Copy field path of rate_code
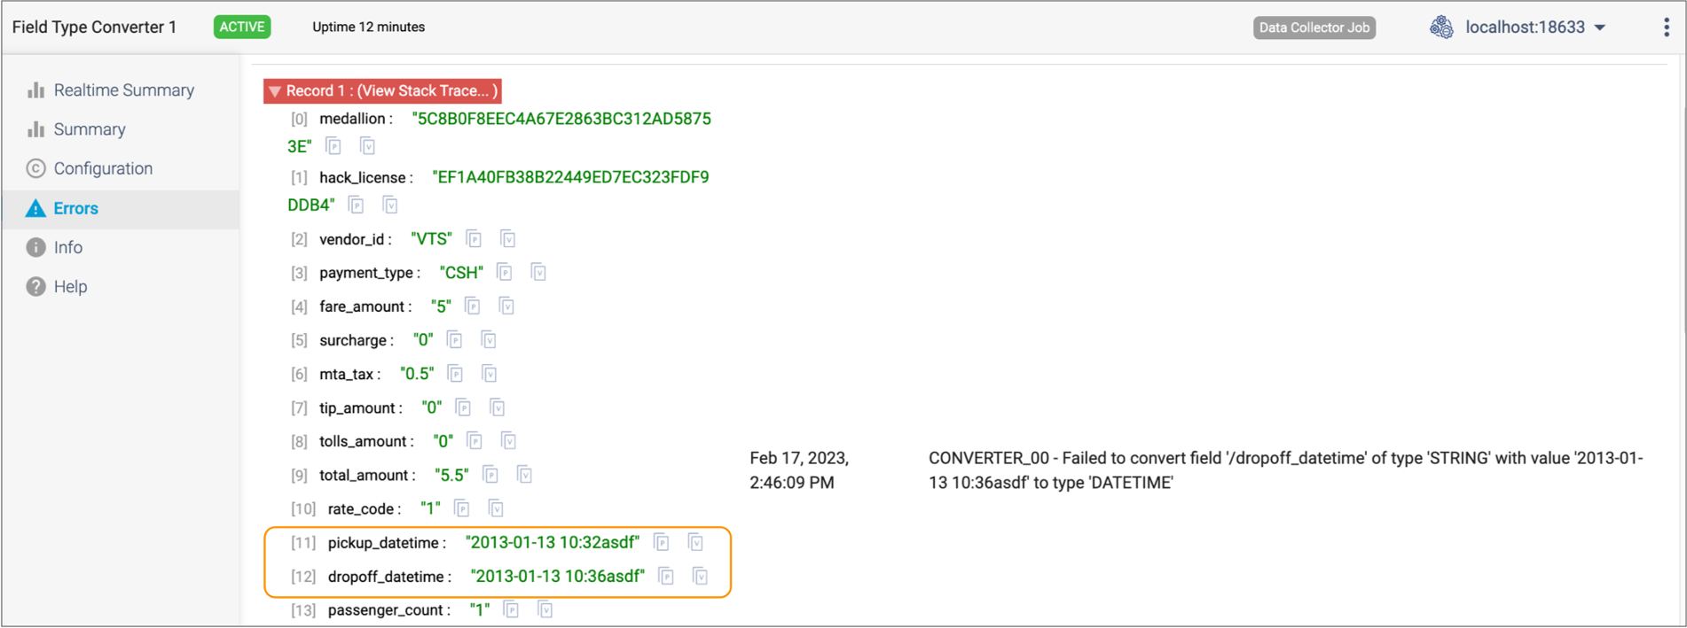Screen dimensions: 1687x628 (x=462, y=509)
